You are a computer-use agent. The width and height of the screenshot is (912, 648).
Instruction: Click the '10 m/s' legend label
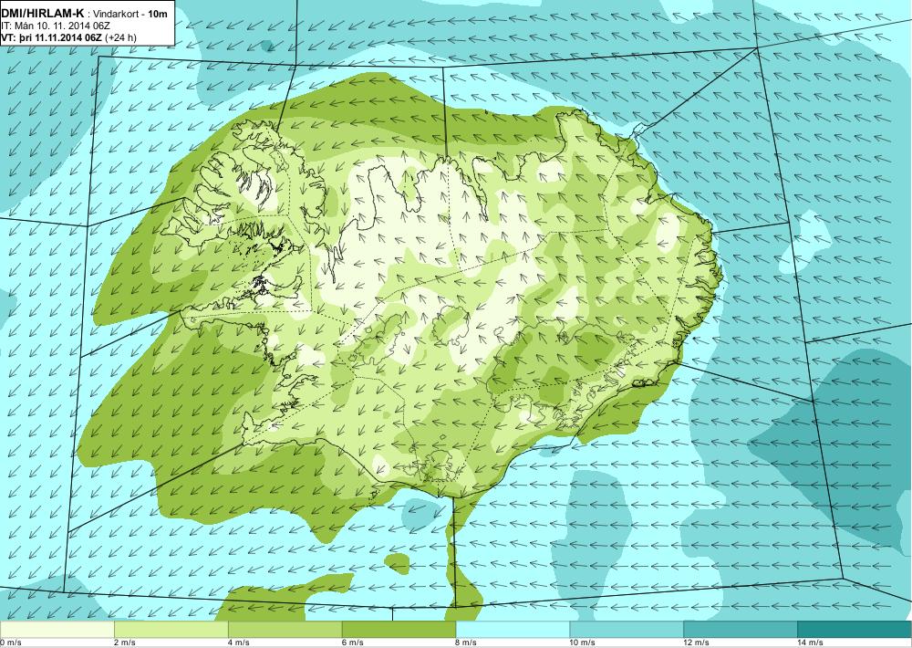pyautogui.click(x=583, y=643)
